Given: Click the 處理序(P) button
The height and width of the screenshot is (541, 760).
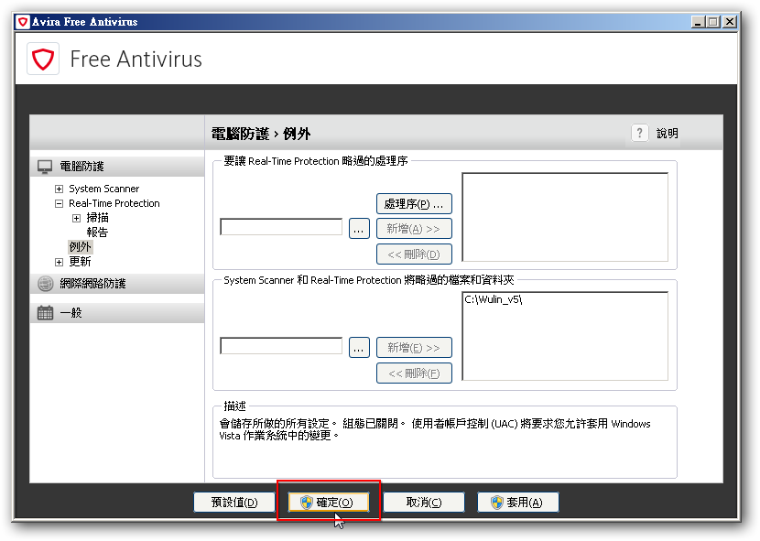Looking at the screenshot, I should pos(414,203).
